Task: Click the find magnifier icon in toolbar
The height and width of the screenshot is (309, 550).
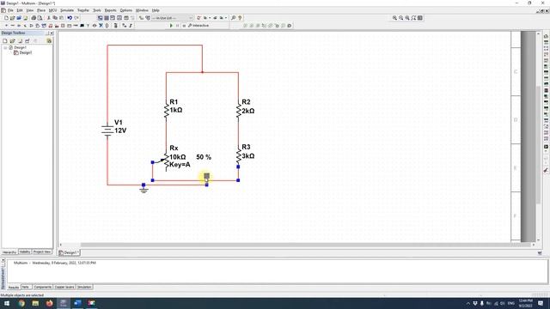Action: [x=233, y=18]
